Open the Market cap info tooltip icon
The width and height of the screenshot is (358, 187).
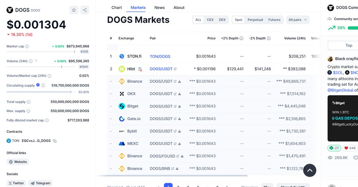(x=27, y=46)
